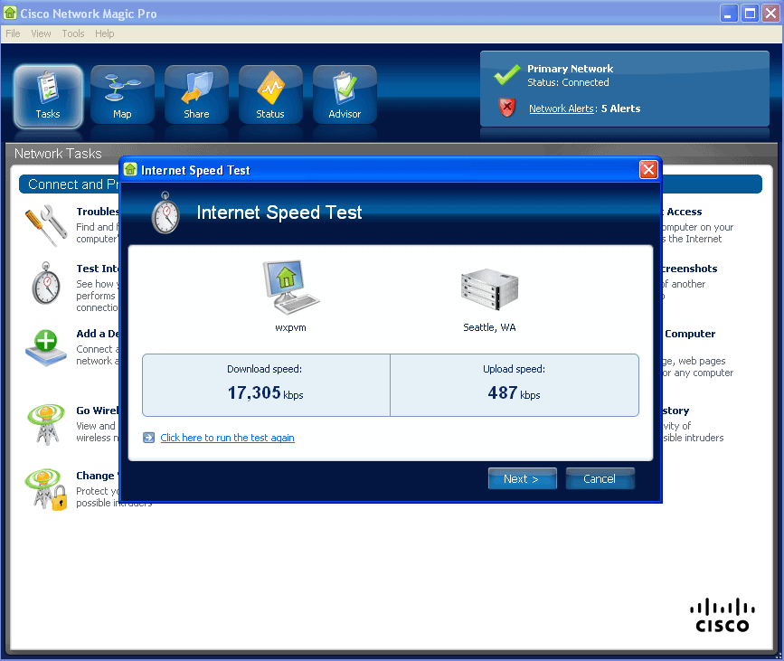Click the red shield alert icon
The height and width of the screenshot is (661, 784).
coord(507,108)
